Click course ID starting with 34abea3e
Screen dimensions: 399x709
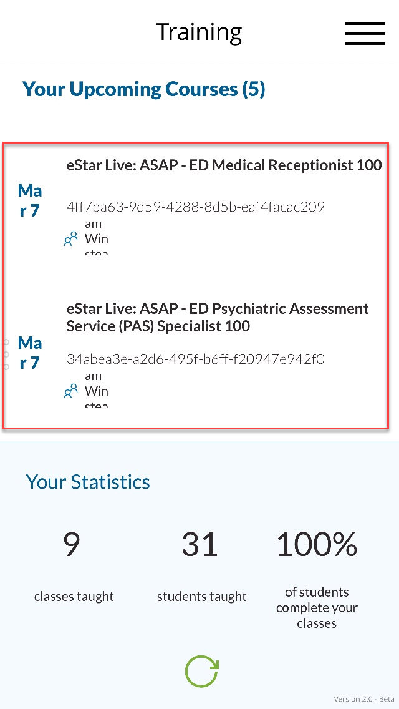click(196, 359)
